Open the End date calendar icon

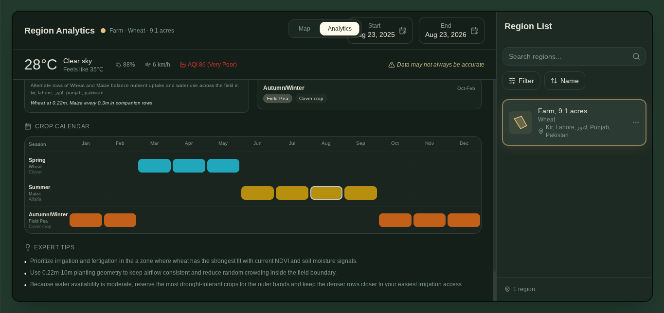pos(474,31)
